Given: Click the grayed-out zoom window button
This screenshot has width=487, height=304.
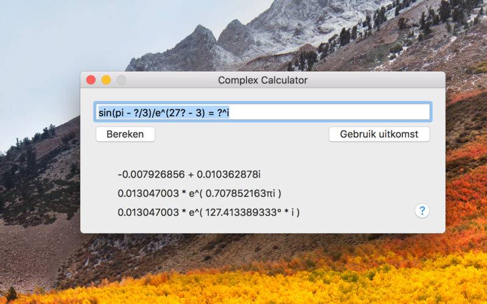Looking at the screenshot, I should (121, 80).
